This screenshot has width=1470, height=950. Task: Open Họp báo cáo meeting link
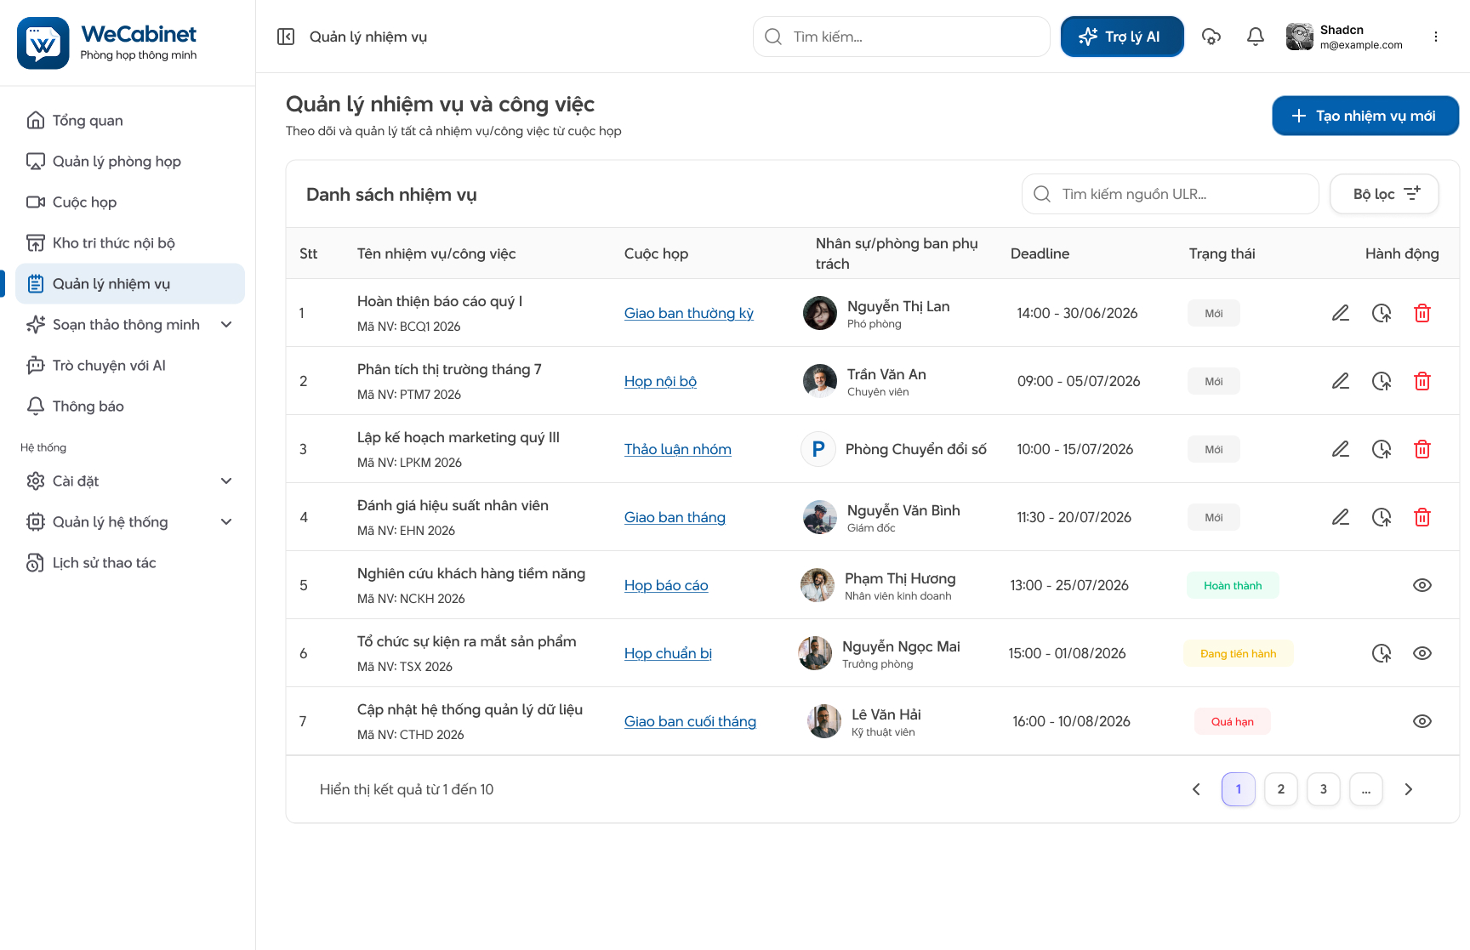pyautogui.click(x=666, y=585)
